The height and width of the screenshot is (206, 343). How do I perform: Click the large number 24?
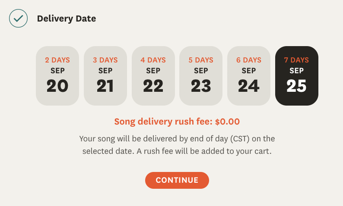point(249,86)
